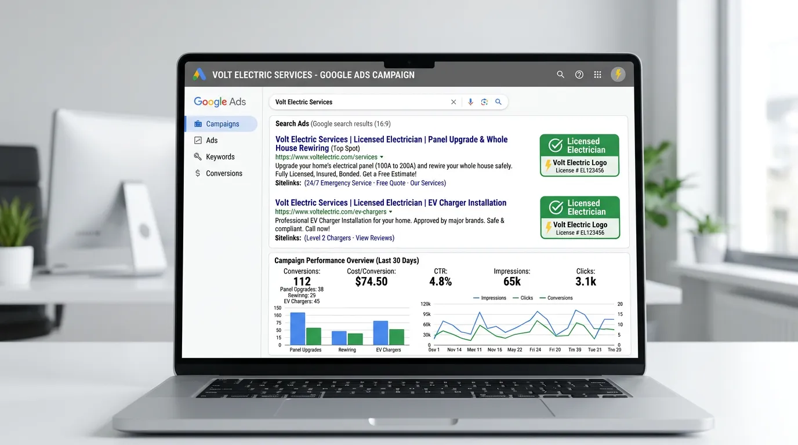Expand dropdown arrow beside voltelectric.com/services URL
The width and height of the screenshot is (798, 445).
click(382, 157)
